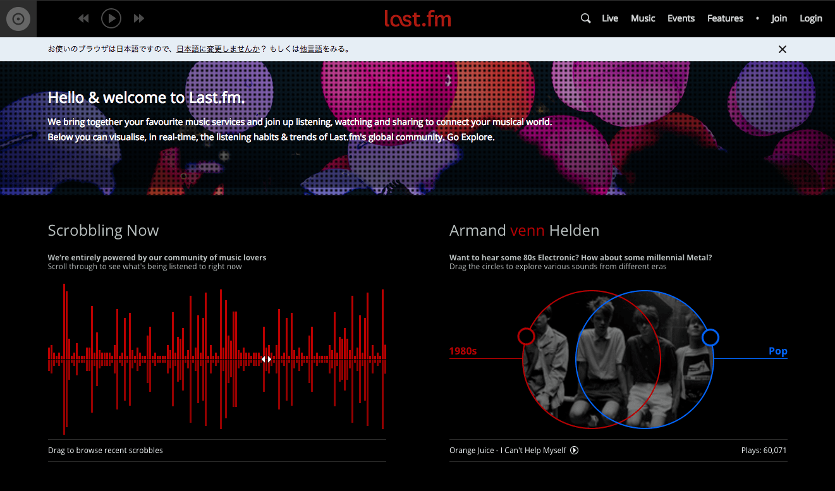Click the band photo in venn diagram

(x=618, y=359)
